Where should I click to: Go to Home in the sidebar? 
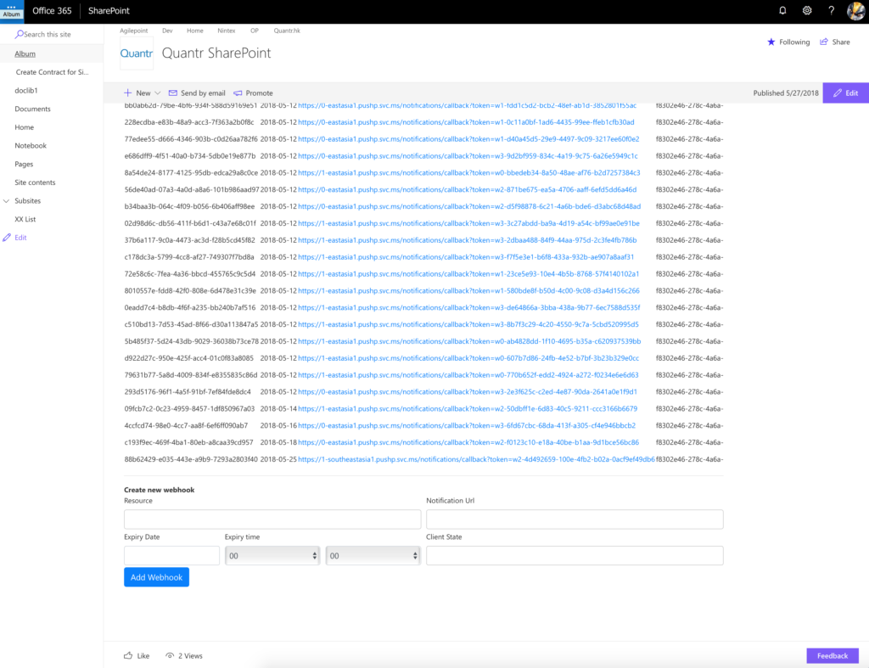(x=25, y=127)
